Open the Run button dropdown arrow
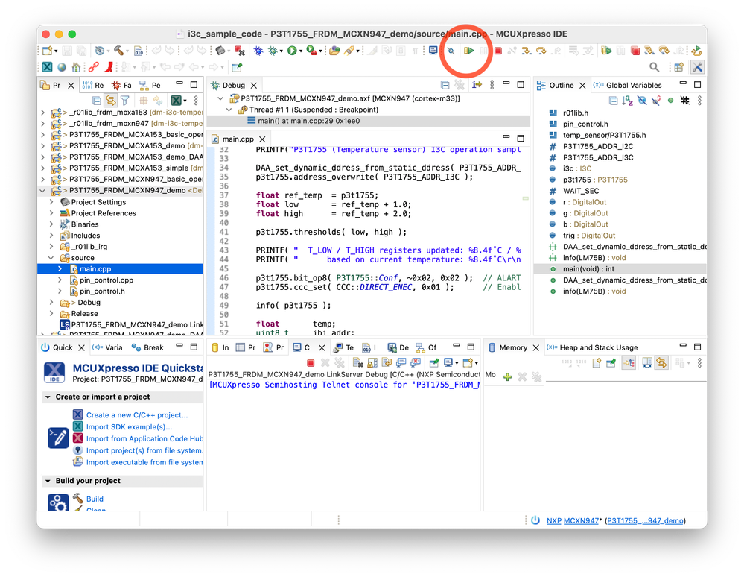744x577 pixels. coord(301,51)
